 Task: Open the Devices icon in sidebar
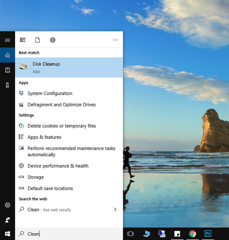pos(7,85)
